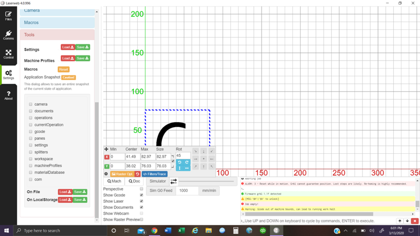This screenshot has width=420, height=236.
Task: Open Excel from the taskbar
Action: [182, 230]
